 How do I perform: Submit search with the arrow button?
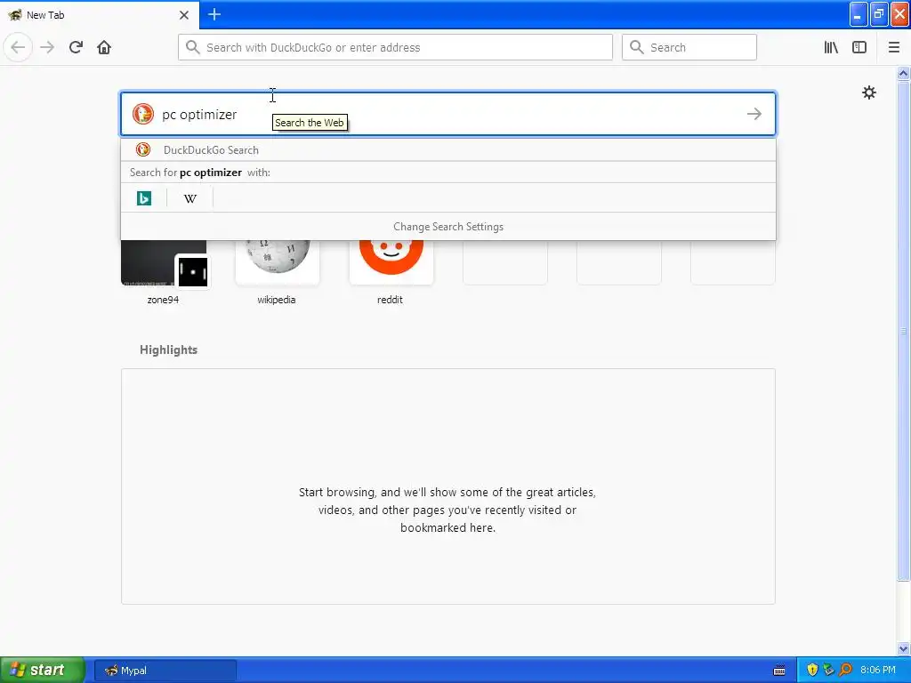(x=754, y=114)
